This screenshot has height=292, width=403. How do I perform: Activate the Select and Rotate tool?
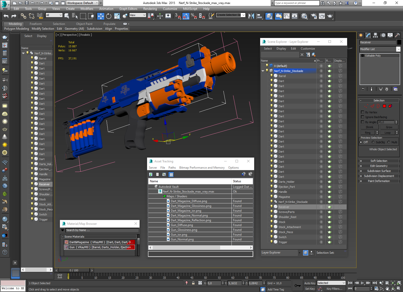pos(109,16)
